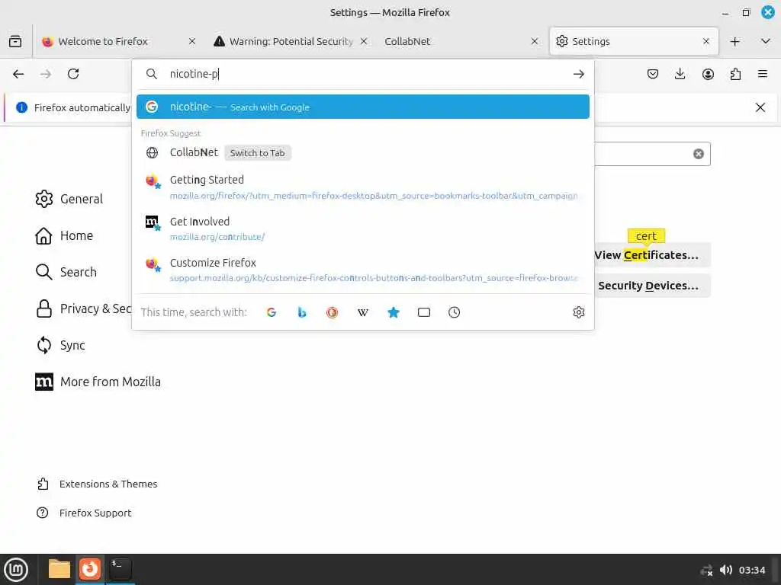The width and height of the screenshot is (781, 585).
Task: Dismiss the Firefox automatically notification bar
Action: click(760, 107)
